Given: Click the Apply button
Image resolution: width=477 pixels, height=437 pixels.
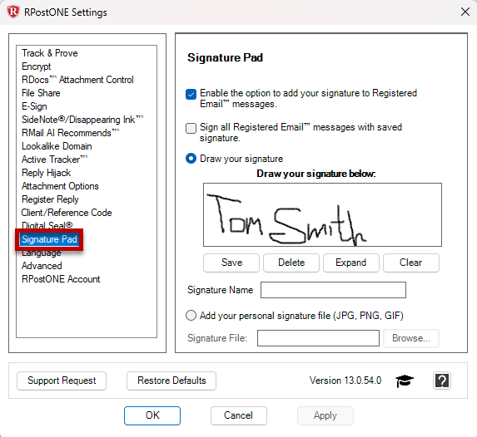Looking at the screenshot, I should point(325,415).
